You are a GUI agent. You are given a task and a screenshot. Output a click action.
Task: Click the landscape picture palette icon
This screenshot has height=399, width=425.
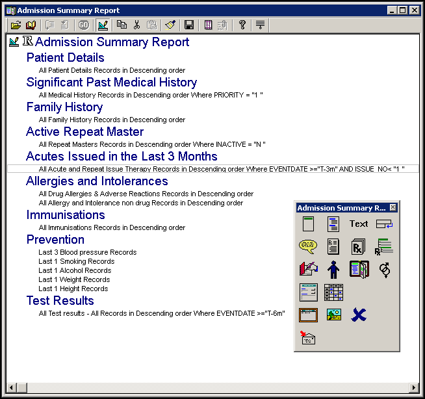pos(333,315)
